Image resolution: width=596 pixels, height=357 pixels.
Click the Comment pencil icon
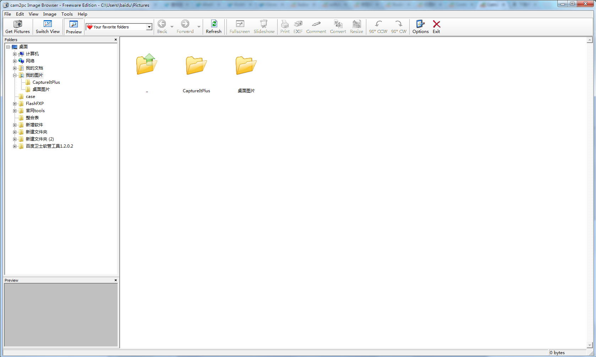pyautogui.click(x=316, y=24)
